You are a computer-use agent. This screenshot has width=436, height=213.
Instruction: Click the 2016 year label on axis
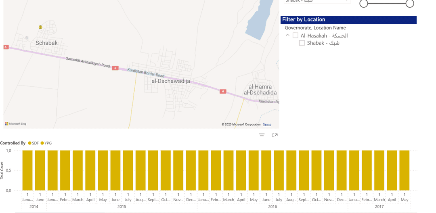(x=272, y=207)
